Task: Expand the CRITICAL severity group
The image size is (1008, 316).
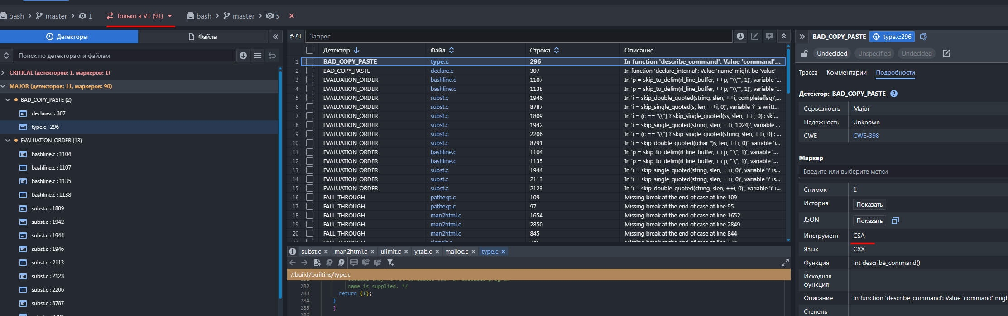Action: tap(4, 72)
